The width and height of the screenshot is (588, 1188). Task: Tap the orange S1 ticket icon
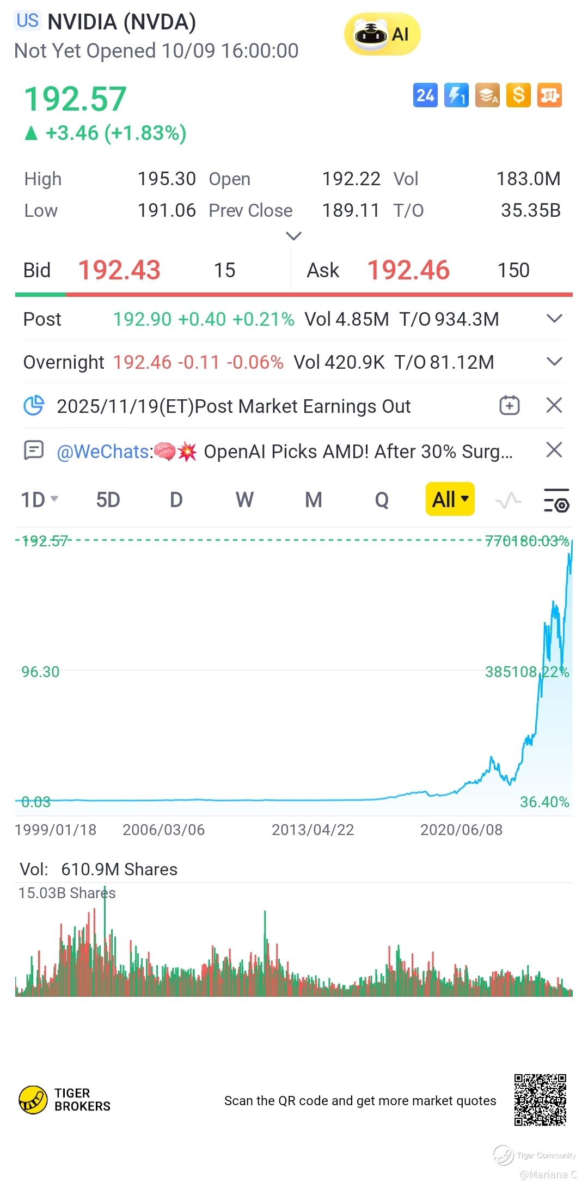(x=549, y=96)
